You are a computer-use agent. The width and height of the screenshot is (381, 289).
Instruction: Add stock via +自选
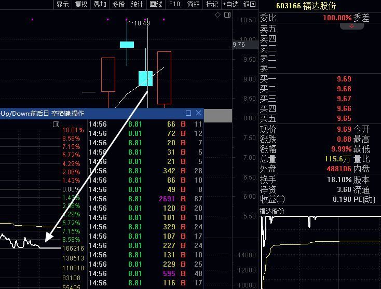[230, 4]
